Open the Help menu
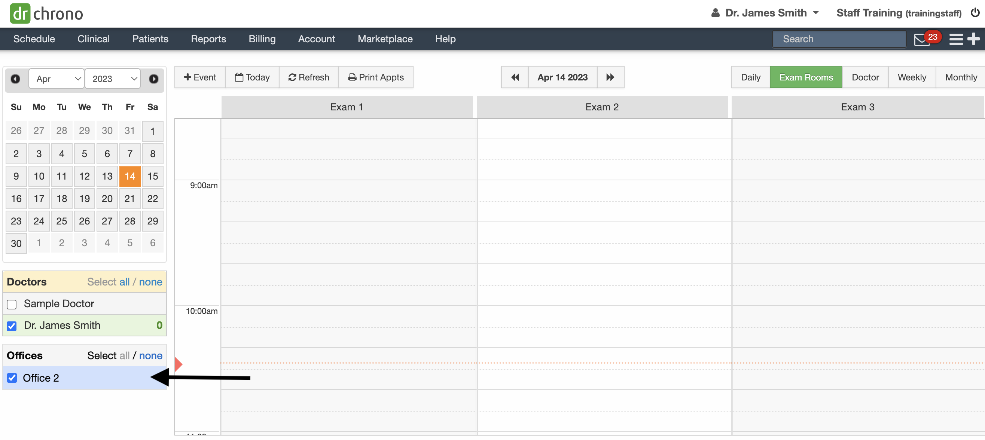 [445, 39]
